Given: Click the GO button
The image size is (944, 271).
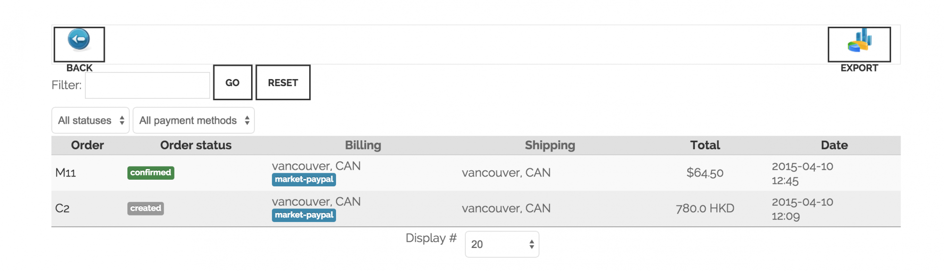Looking at the screenshot, I should [x=233, y=82].
